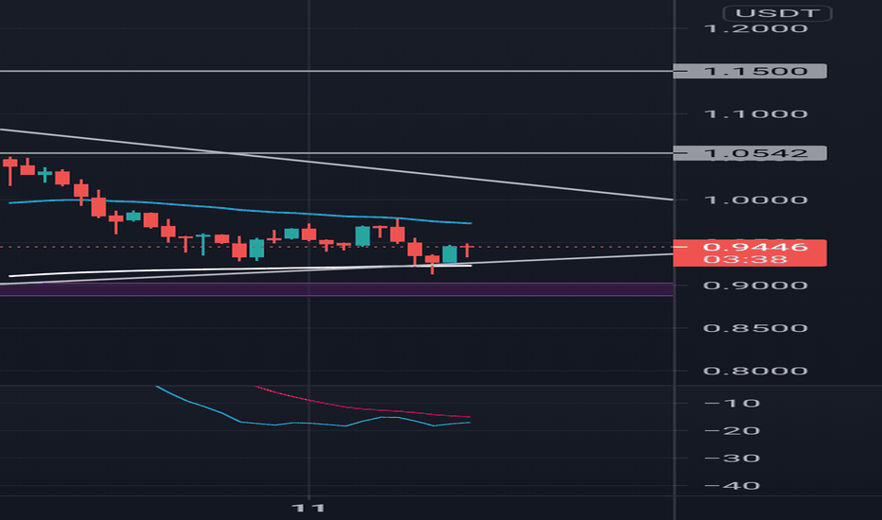The height and width of the screenshot is (520, 882).
Task: Select the horizontal line at 1.1500
Action: tap(336, 72)
